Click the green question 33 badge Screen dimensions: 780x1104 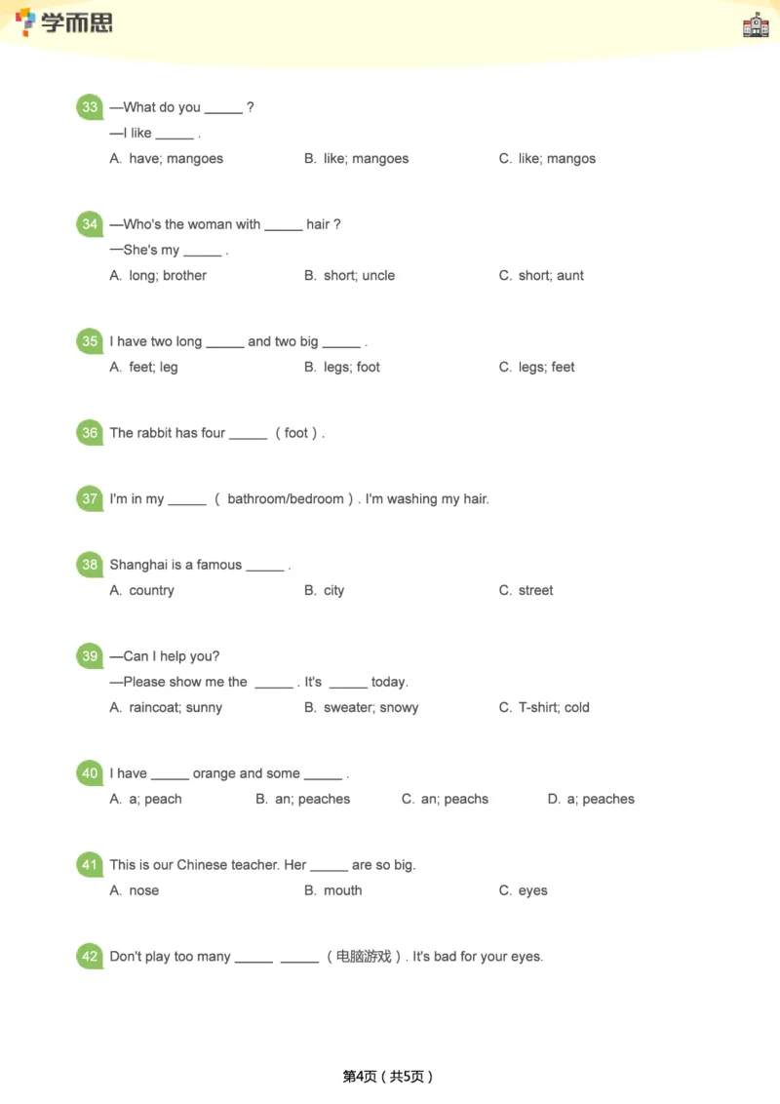coord(90,107)
